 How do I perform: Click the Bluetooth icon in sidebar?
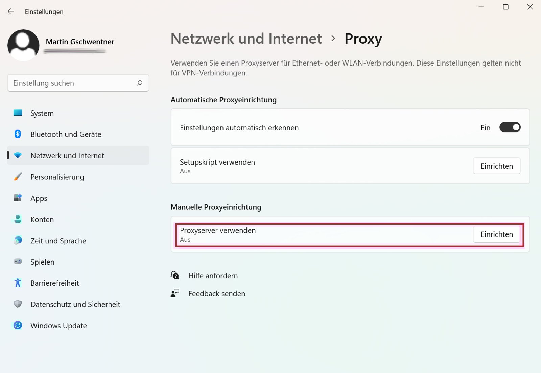click(18, 134)
